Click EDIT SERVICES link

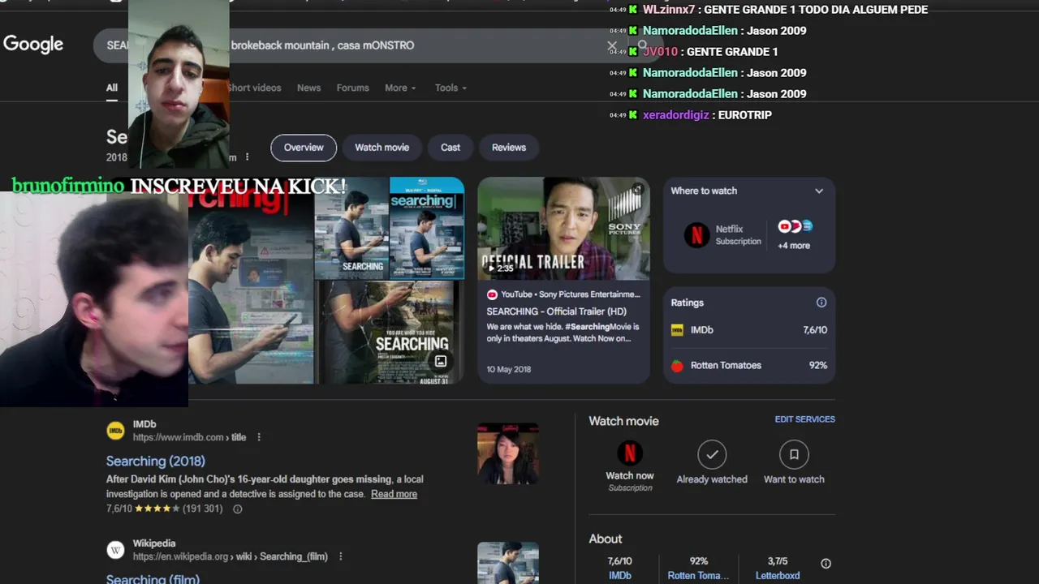[804, 419]
